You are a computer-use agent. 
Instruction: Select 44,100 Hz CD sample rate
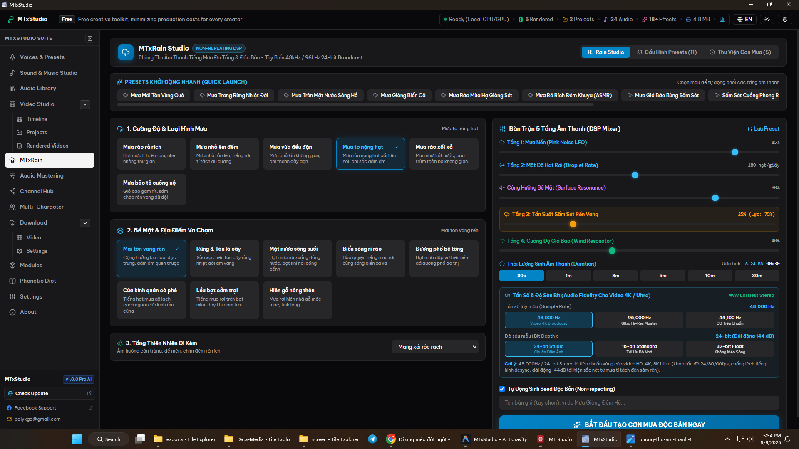[730, 320]
